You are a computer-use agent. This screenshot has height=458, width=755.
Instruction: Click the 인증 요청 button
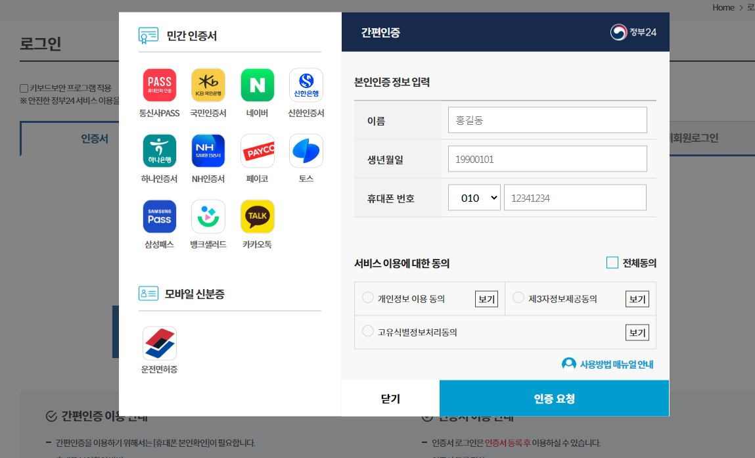[554, 398]
